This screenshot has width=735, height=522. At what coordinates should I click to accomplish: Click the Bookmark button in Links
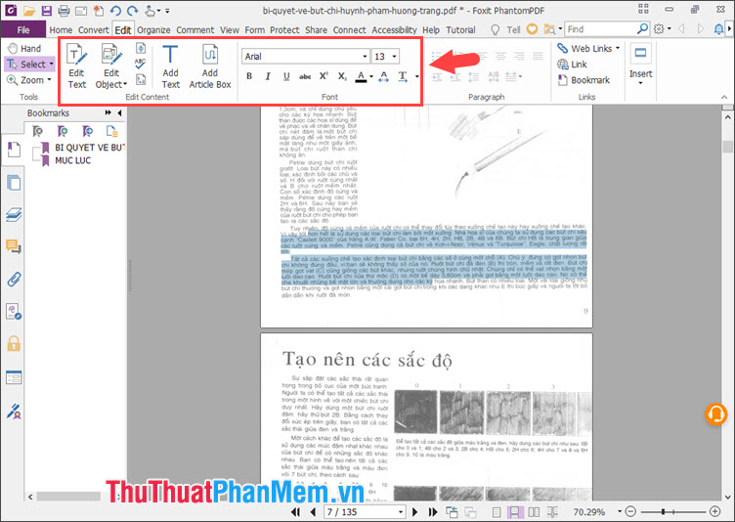584,80
